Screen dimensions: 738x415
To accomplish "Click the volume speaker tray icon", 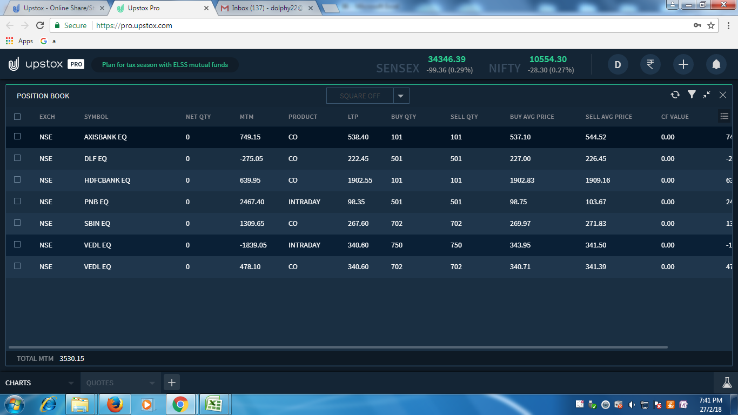I will pos(632,404).
